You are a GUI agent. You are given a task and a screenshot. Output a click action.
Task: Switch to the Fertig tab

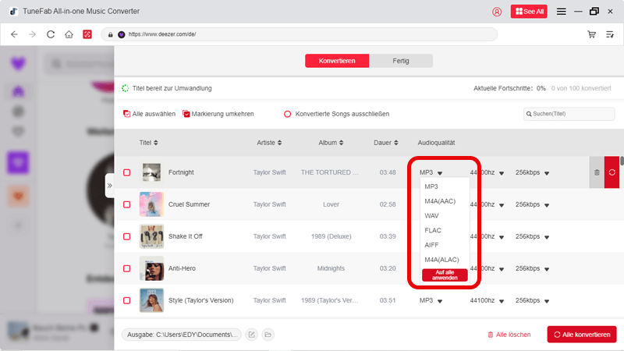pyautogui.click(x=401, y=61)
